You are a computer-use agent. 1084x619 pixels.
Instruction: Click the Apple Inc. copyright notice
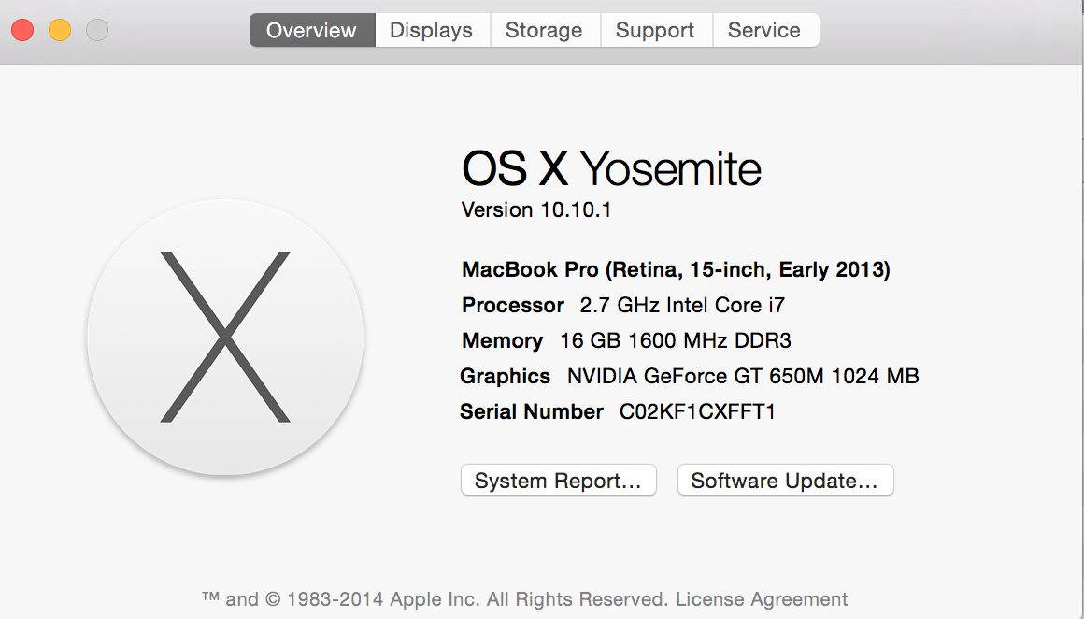pos(435,599)
